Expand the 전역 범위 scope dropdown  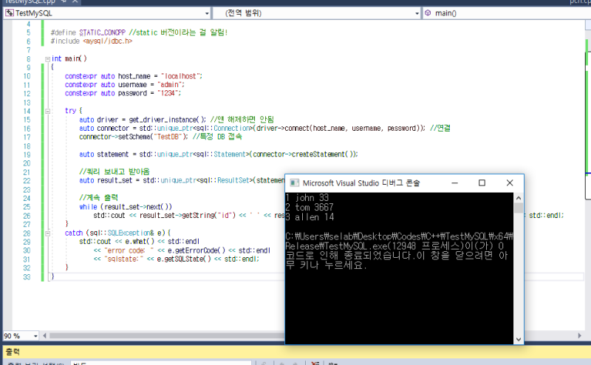pyautogui.click(x=415, y=13)
